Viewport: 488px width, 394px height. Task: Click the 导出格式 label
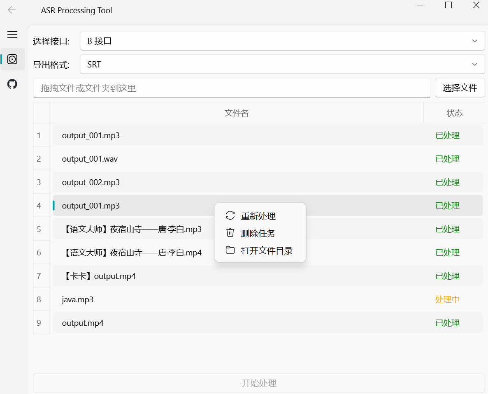(x=51, y=65)
